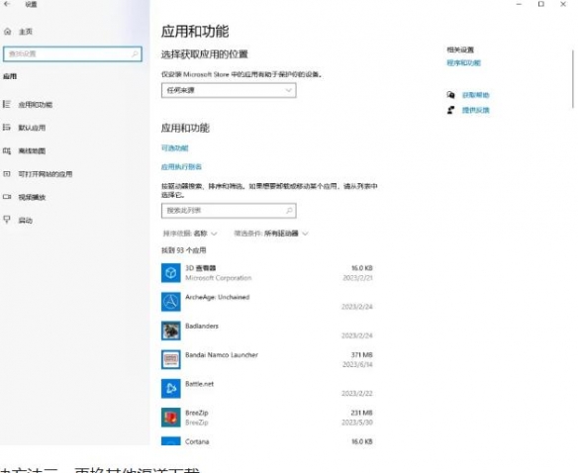
Task: Focus the 查找设置 search field
Action: click(72, 54)
